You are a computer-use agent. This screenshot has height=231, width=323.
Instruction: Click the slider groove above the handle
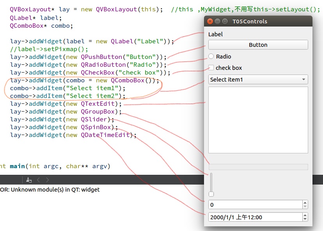[x=211, y=182]
